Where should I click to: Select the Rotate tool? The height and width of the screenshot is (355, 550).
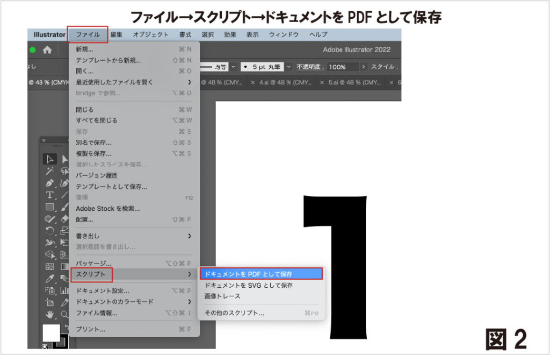50,230
